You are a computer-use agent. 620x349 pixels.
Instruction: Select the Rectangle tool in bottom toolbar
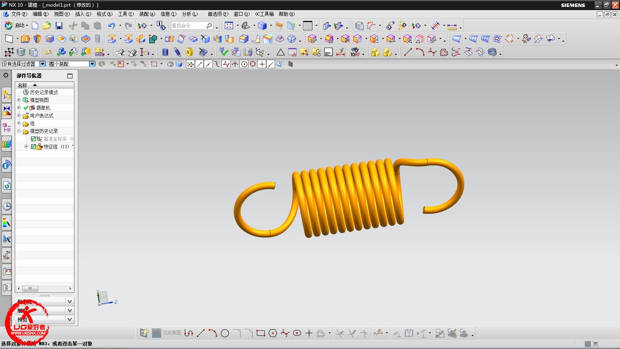click(261, 333)
